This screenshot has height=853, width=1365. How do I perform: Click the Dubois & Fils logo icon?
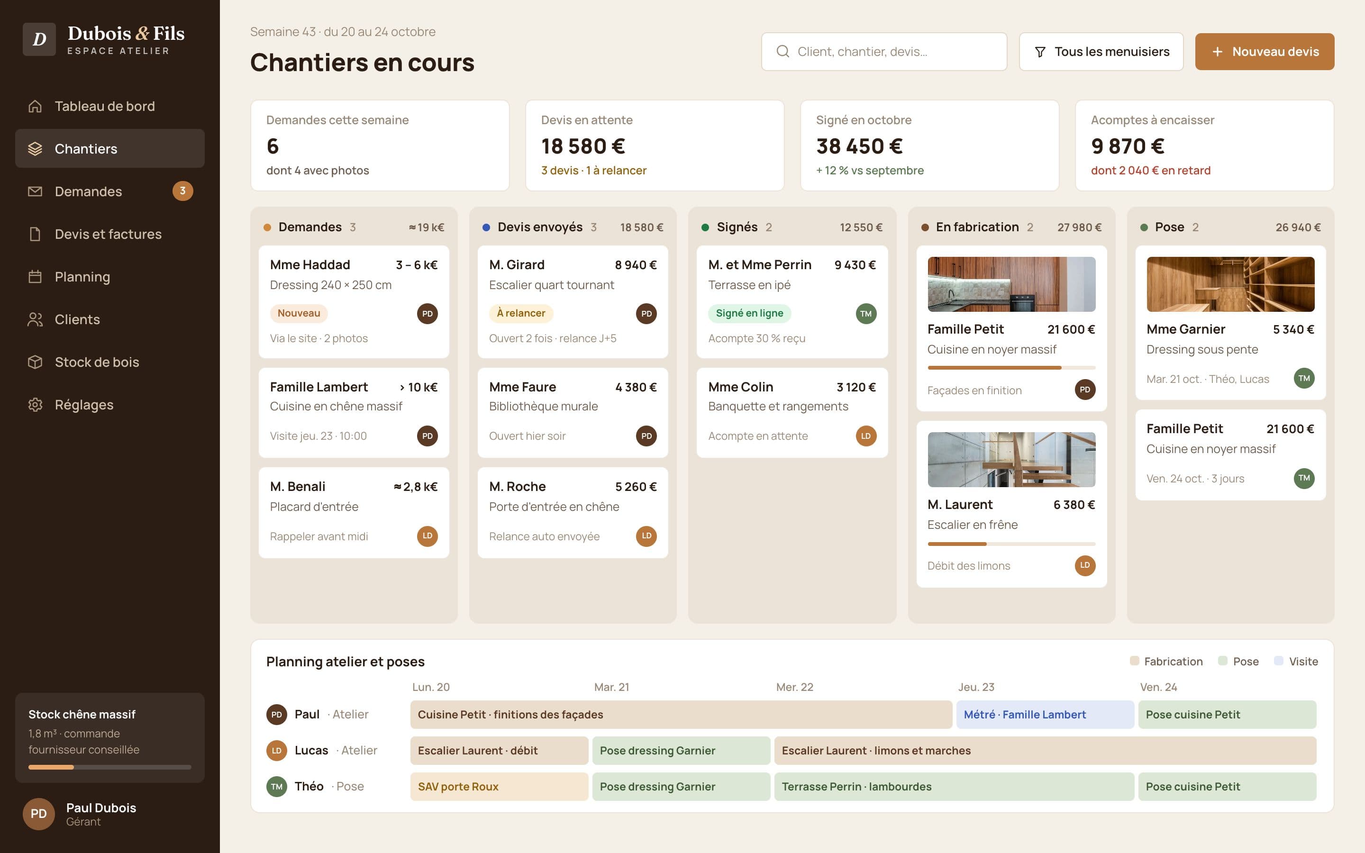click(x=39, y=39)
